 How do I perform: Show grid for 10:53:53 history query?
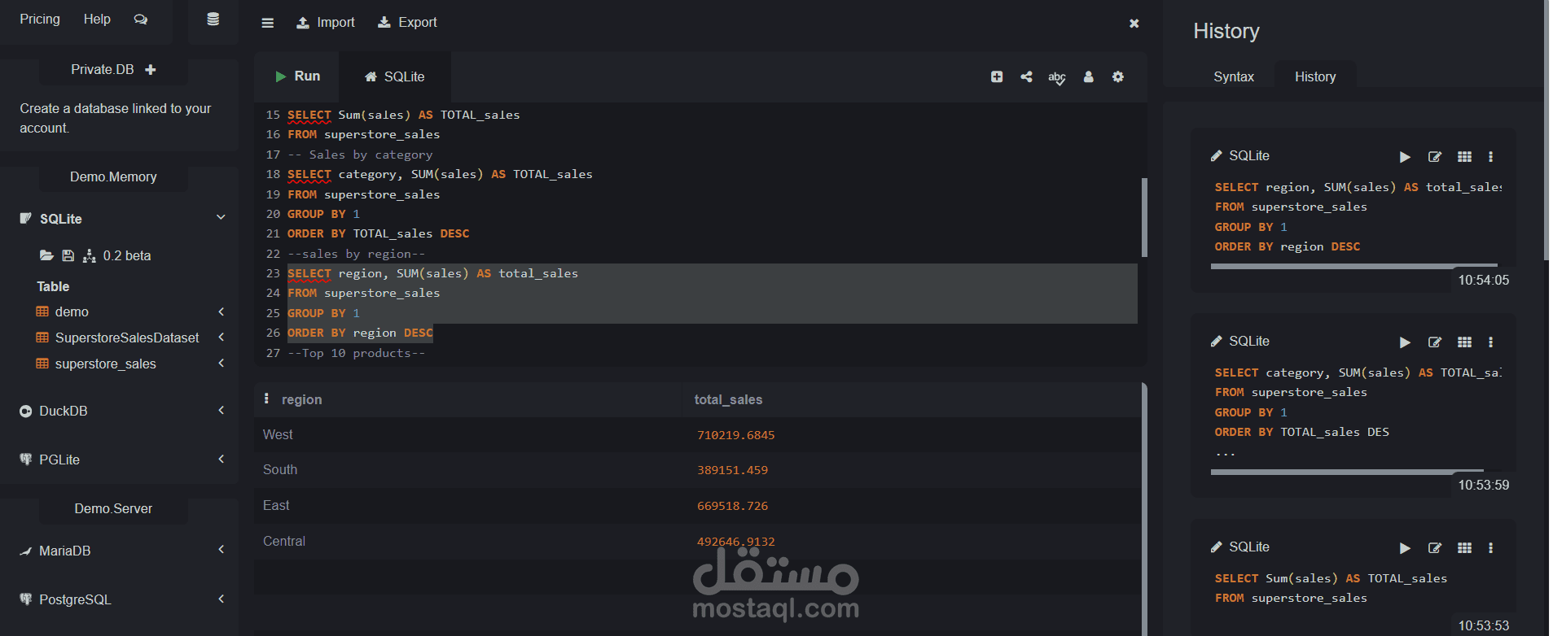tap(1464, 548)
